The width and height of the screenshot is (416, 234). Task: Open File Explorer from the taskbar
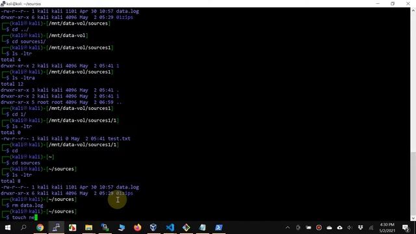coord(88,227)
